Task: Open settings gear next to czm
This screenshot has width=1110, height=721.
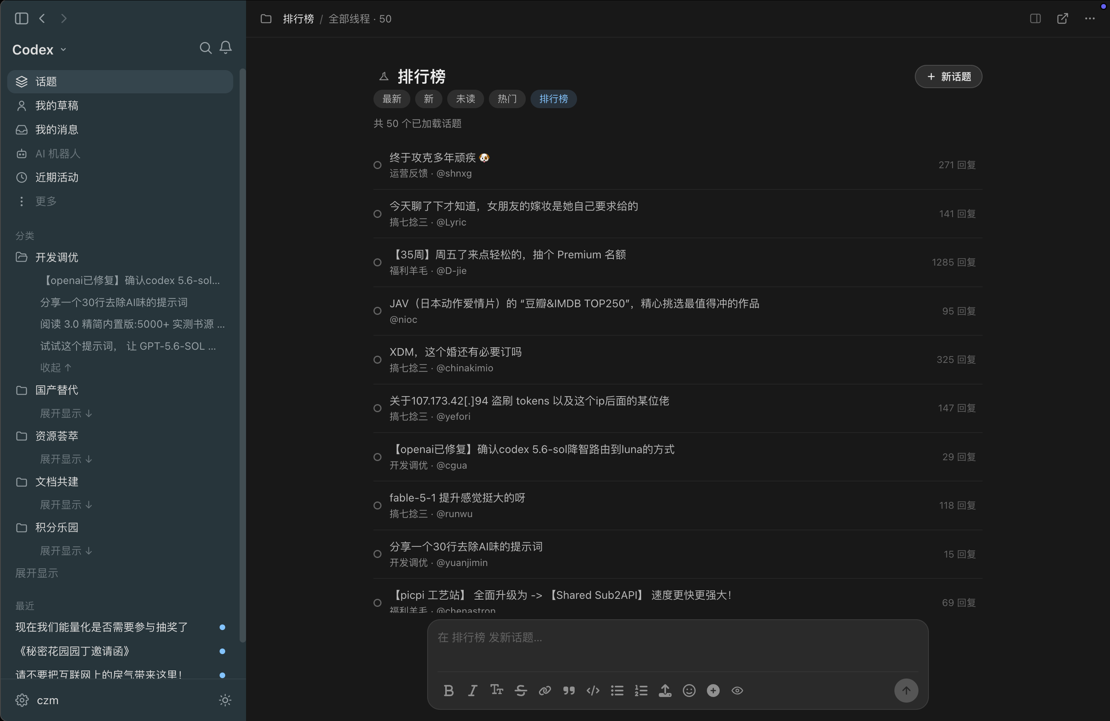Action: pos(22,700)
